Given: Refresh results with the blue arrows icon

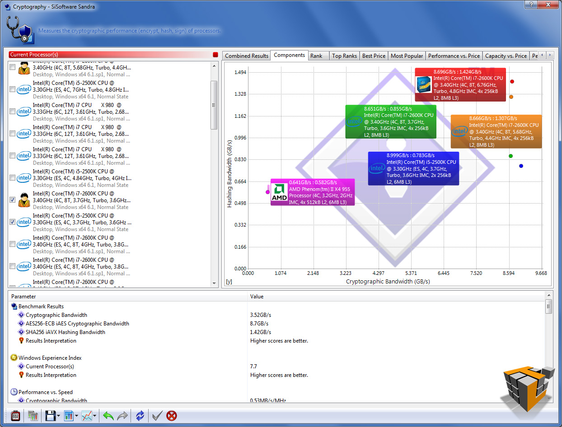Looking at the screenshot, I should pos(140,416).
